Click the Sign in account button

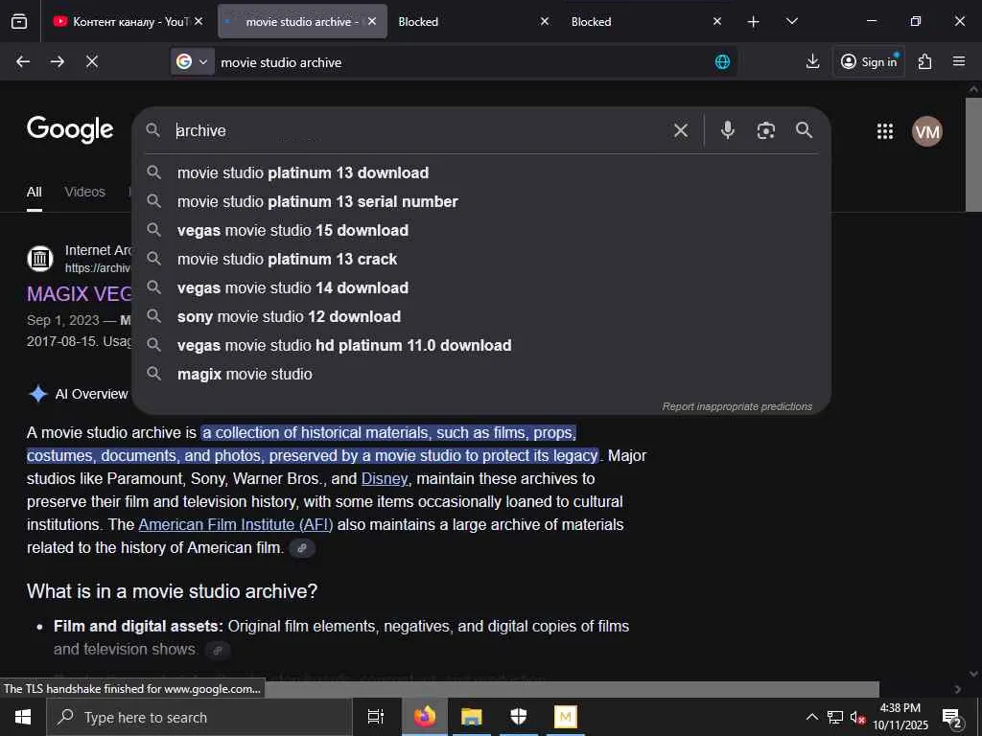pyautogui.click(x=869, y=61)
